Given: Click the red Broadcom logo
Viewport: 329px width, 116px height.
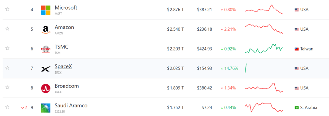Looking at the screenshot, I should (46, 88).
